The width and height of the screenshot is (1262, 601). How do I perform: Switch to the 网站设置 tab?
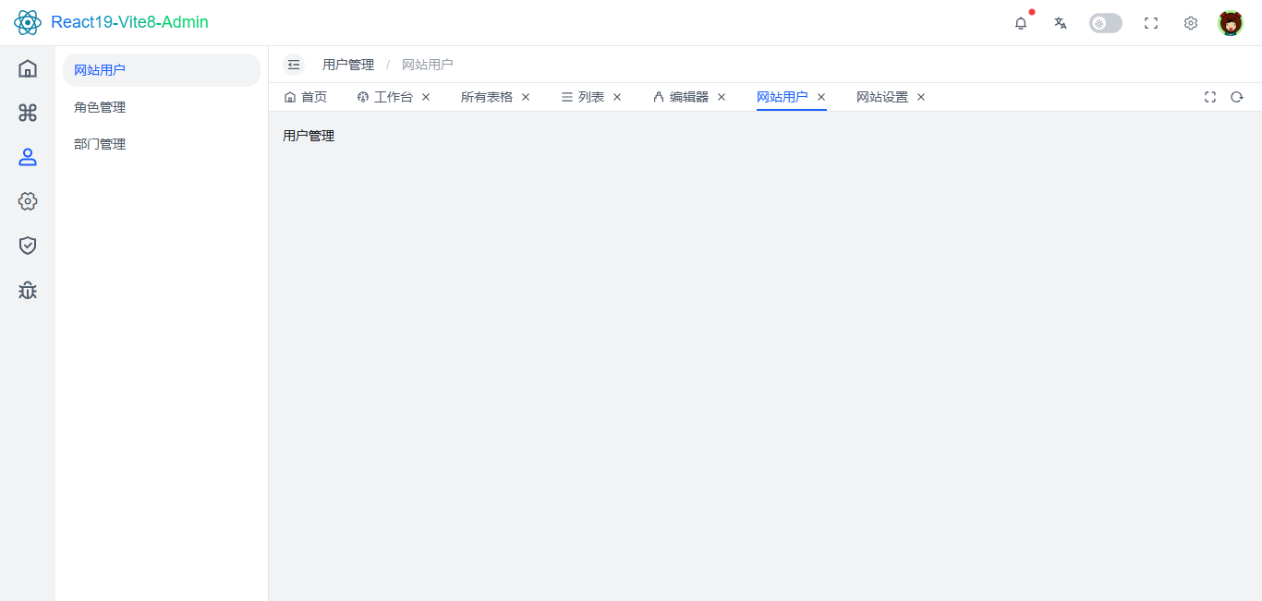click(x=882, y=97)
